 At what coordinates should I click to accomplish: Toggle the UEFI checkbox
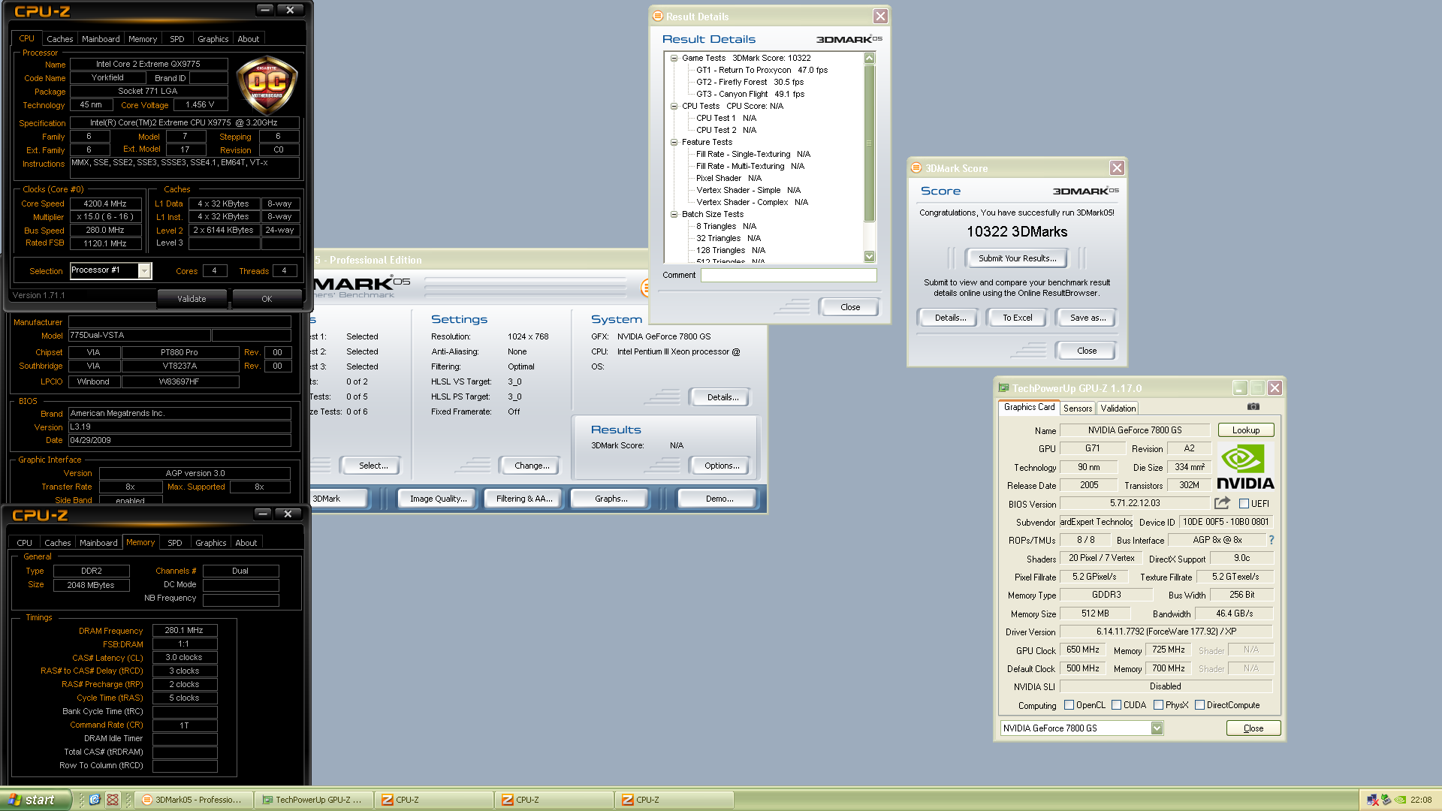point(1244,504)
